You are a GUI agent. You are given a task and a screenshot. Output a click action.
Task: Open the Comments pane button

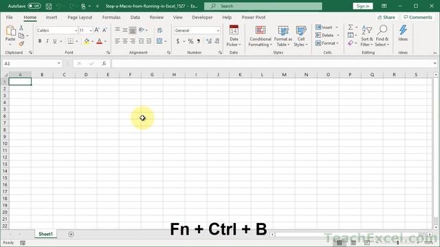tap(418, 17)
